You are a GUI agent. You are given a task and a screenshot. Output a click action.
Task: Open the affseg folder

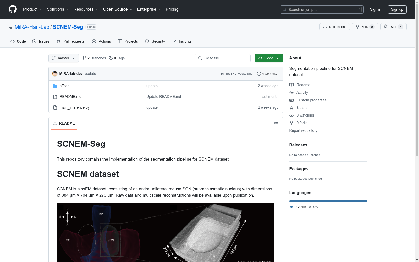coord(64,86)
